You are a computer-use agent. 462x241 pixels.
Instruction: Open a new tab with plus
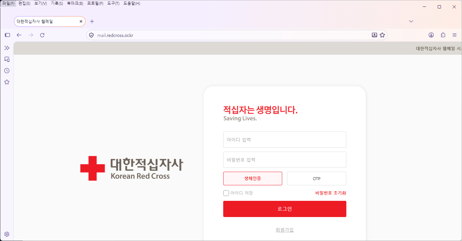pos(92,21)
